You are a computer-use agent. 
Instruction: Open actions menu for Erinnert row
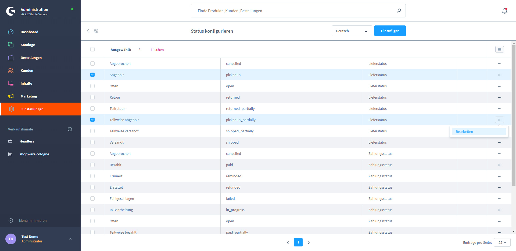point(500,176)
